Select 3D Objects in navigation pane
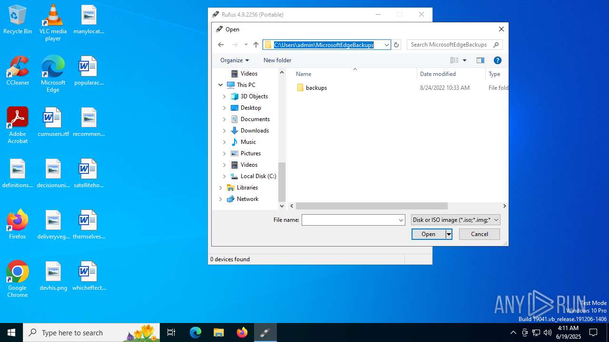Image resolution: width=609 pixels, height=342 pixels. 254,96
